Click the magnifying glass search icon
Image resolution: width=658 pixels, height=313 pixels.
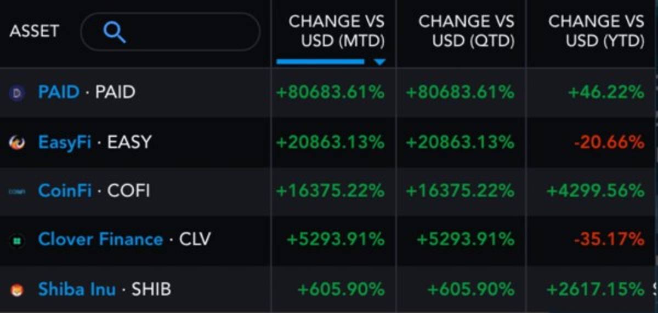[x=114, y=32]
